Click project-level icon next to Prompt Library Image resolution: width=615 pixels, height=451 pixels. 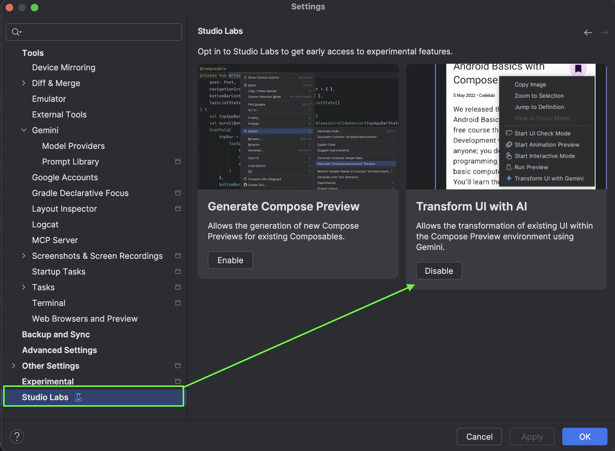pos(178,161)
